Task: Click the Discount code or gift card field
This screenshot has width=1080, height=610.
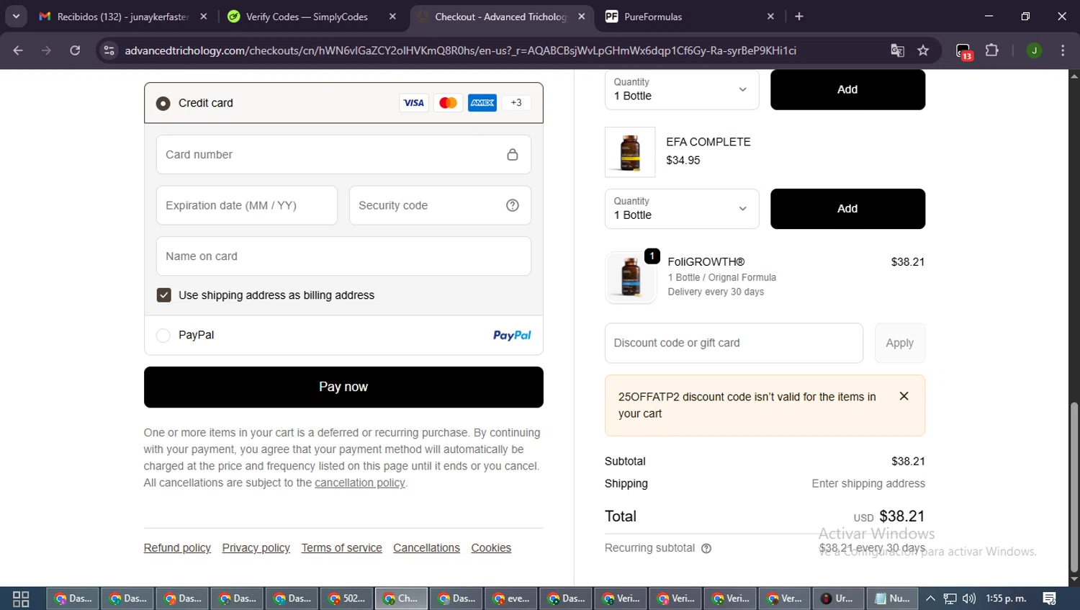Action: coord(734,343)
